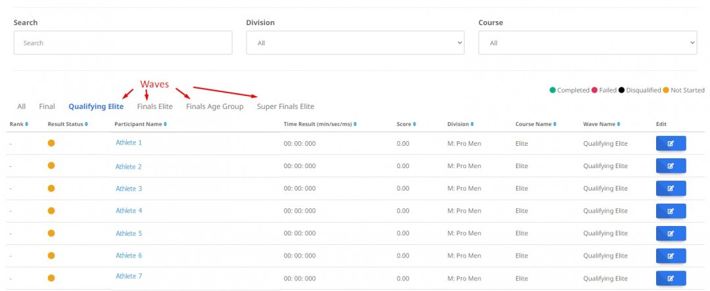Edit the Athlete 4 result
This screenshot has height=291, width=710.
tap(671, 211)
